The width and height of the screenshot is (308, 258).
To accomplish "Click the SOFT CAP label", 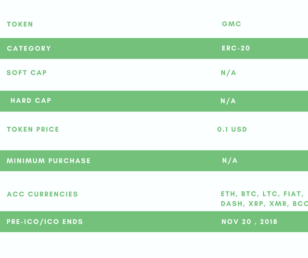I will (26, 73).
